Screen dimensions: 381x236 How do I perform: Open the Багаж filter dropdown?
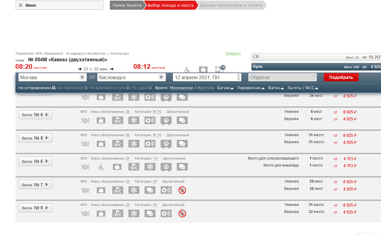point(225,88)
